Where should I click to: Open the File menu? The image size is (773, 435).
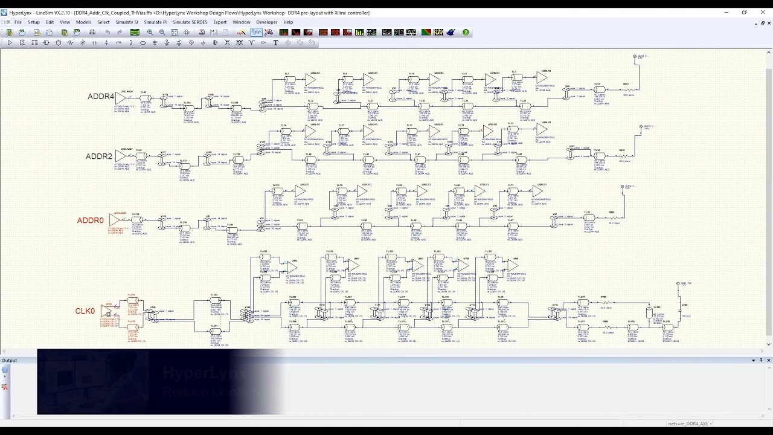[x=18, y=22]
